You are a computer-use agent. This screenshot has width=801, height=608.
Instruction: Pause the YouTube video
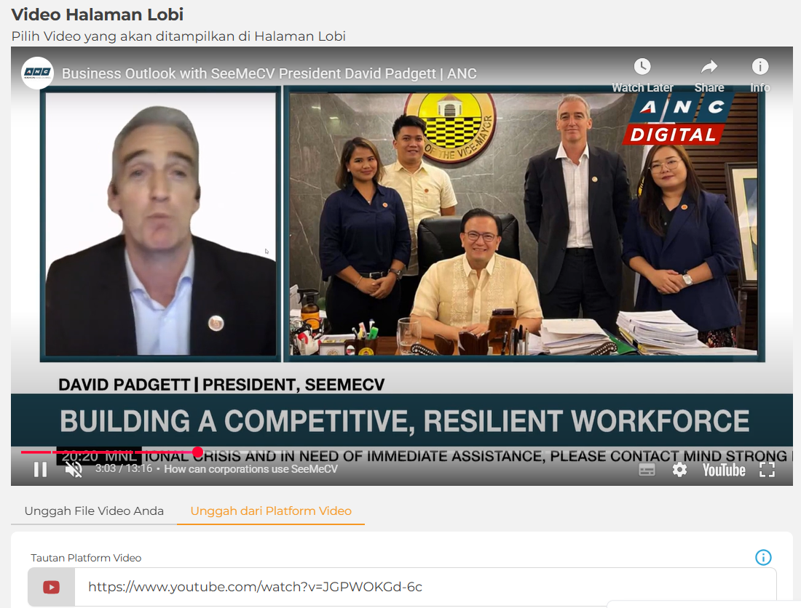[x=41, y=470]
